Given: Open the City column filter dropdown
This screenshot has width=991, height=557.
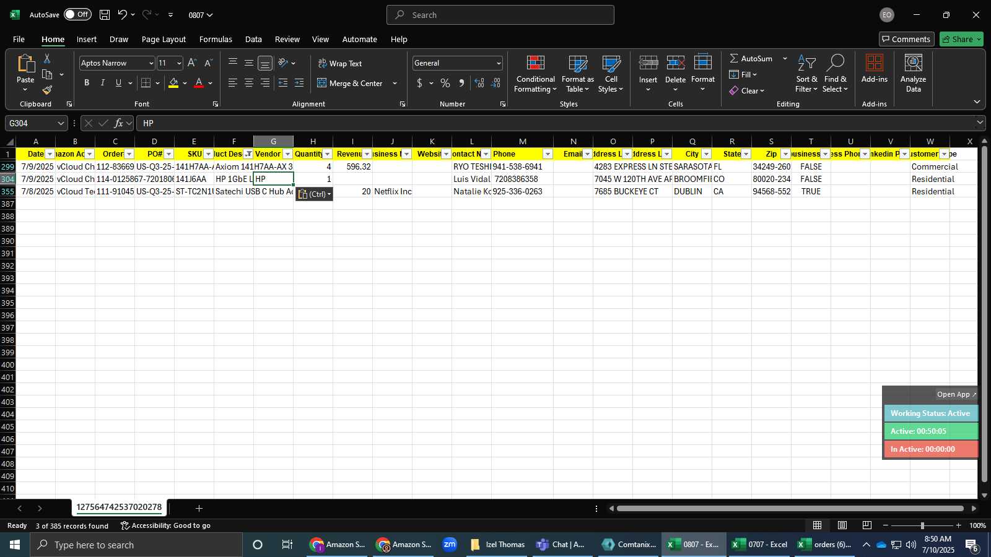Looking at the screenshot, I should (x=706, y=154).
